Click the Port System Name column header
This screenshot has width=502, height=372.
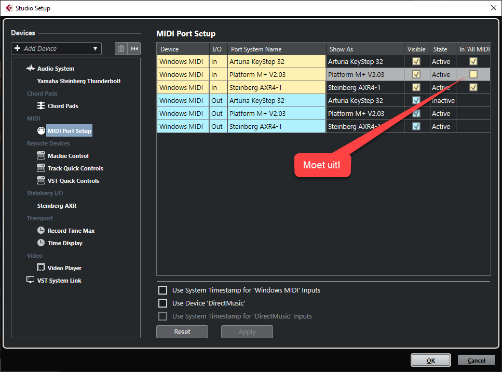coord(277,49)
